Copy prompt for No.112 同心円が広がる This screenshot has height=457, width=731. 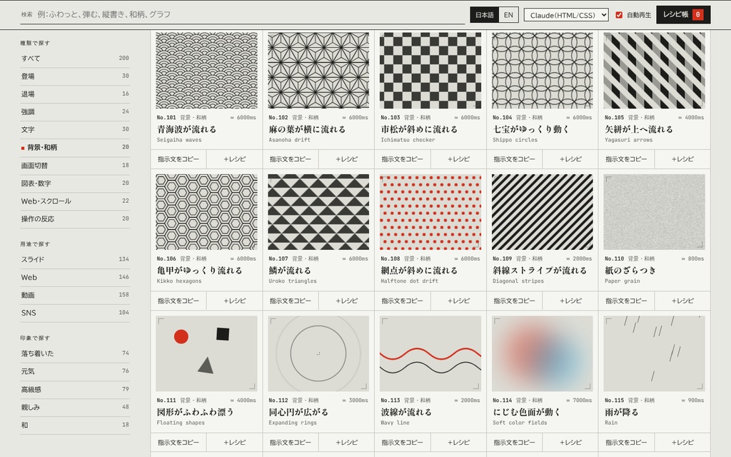click(x=291, y=443)
